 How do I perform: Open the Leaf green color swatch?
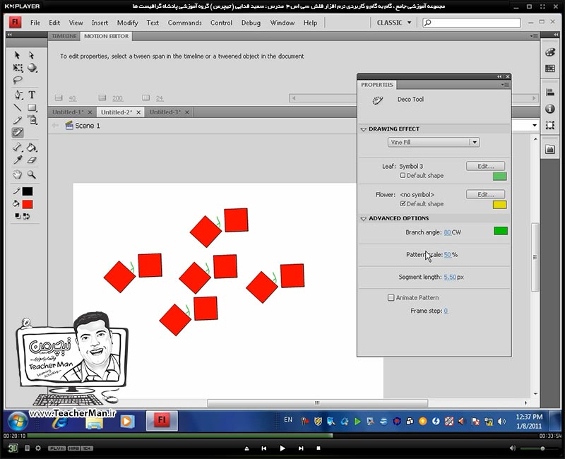(499, 176)
